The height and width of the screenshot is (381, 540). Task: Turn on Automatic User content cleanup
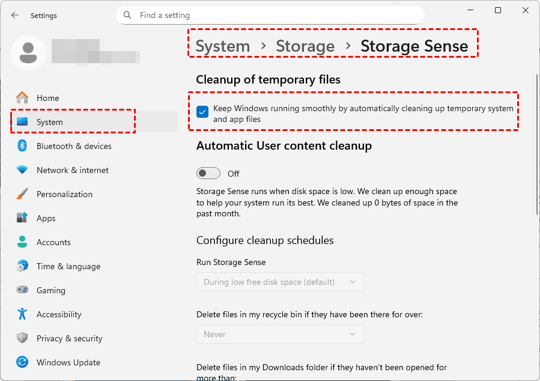208,174
